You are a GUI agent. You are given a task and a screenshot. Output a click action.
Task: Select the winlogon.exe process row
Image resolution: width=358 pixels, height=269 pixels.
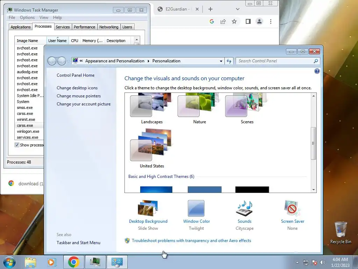(x=29, y=131)
